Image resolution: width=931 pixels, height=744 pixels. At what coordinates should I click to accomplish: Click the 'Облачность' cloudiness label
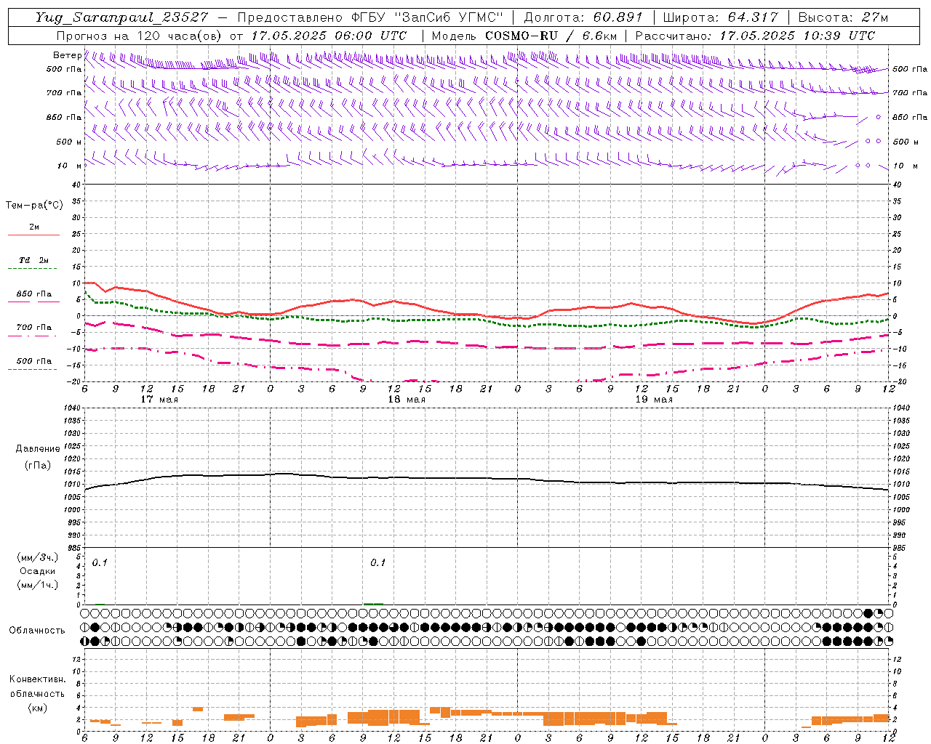point(37,631)
